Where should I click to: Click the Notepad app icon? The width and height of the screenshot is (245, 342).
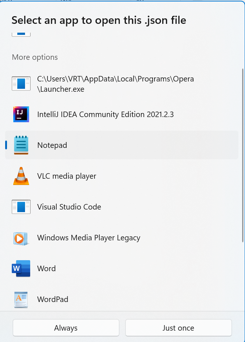coord(21,145)
